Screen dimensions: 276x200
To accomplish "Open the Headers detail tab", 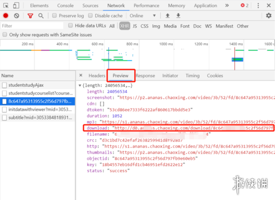I will point(97,76).
